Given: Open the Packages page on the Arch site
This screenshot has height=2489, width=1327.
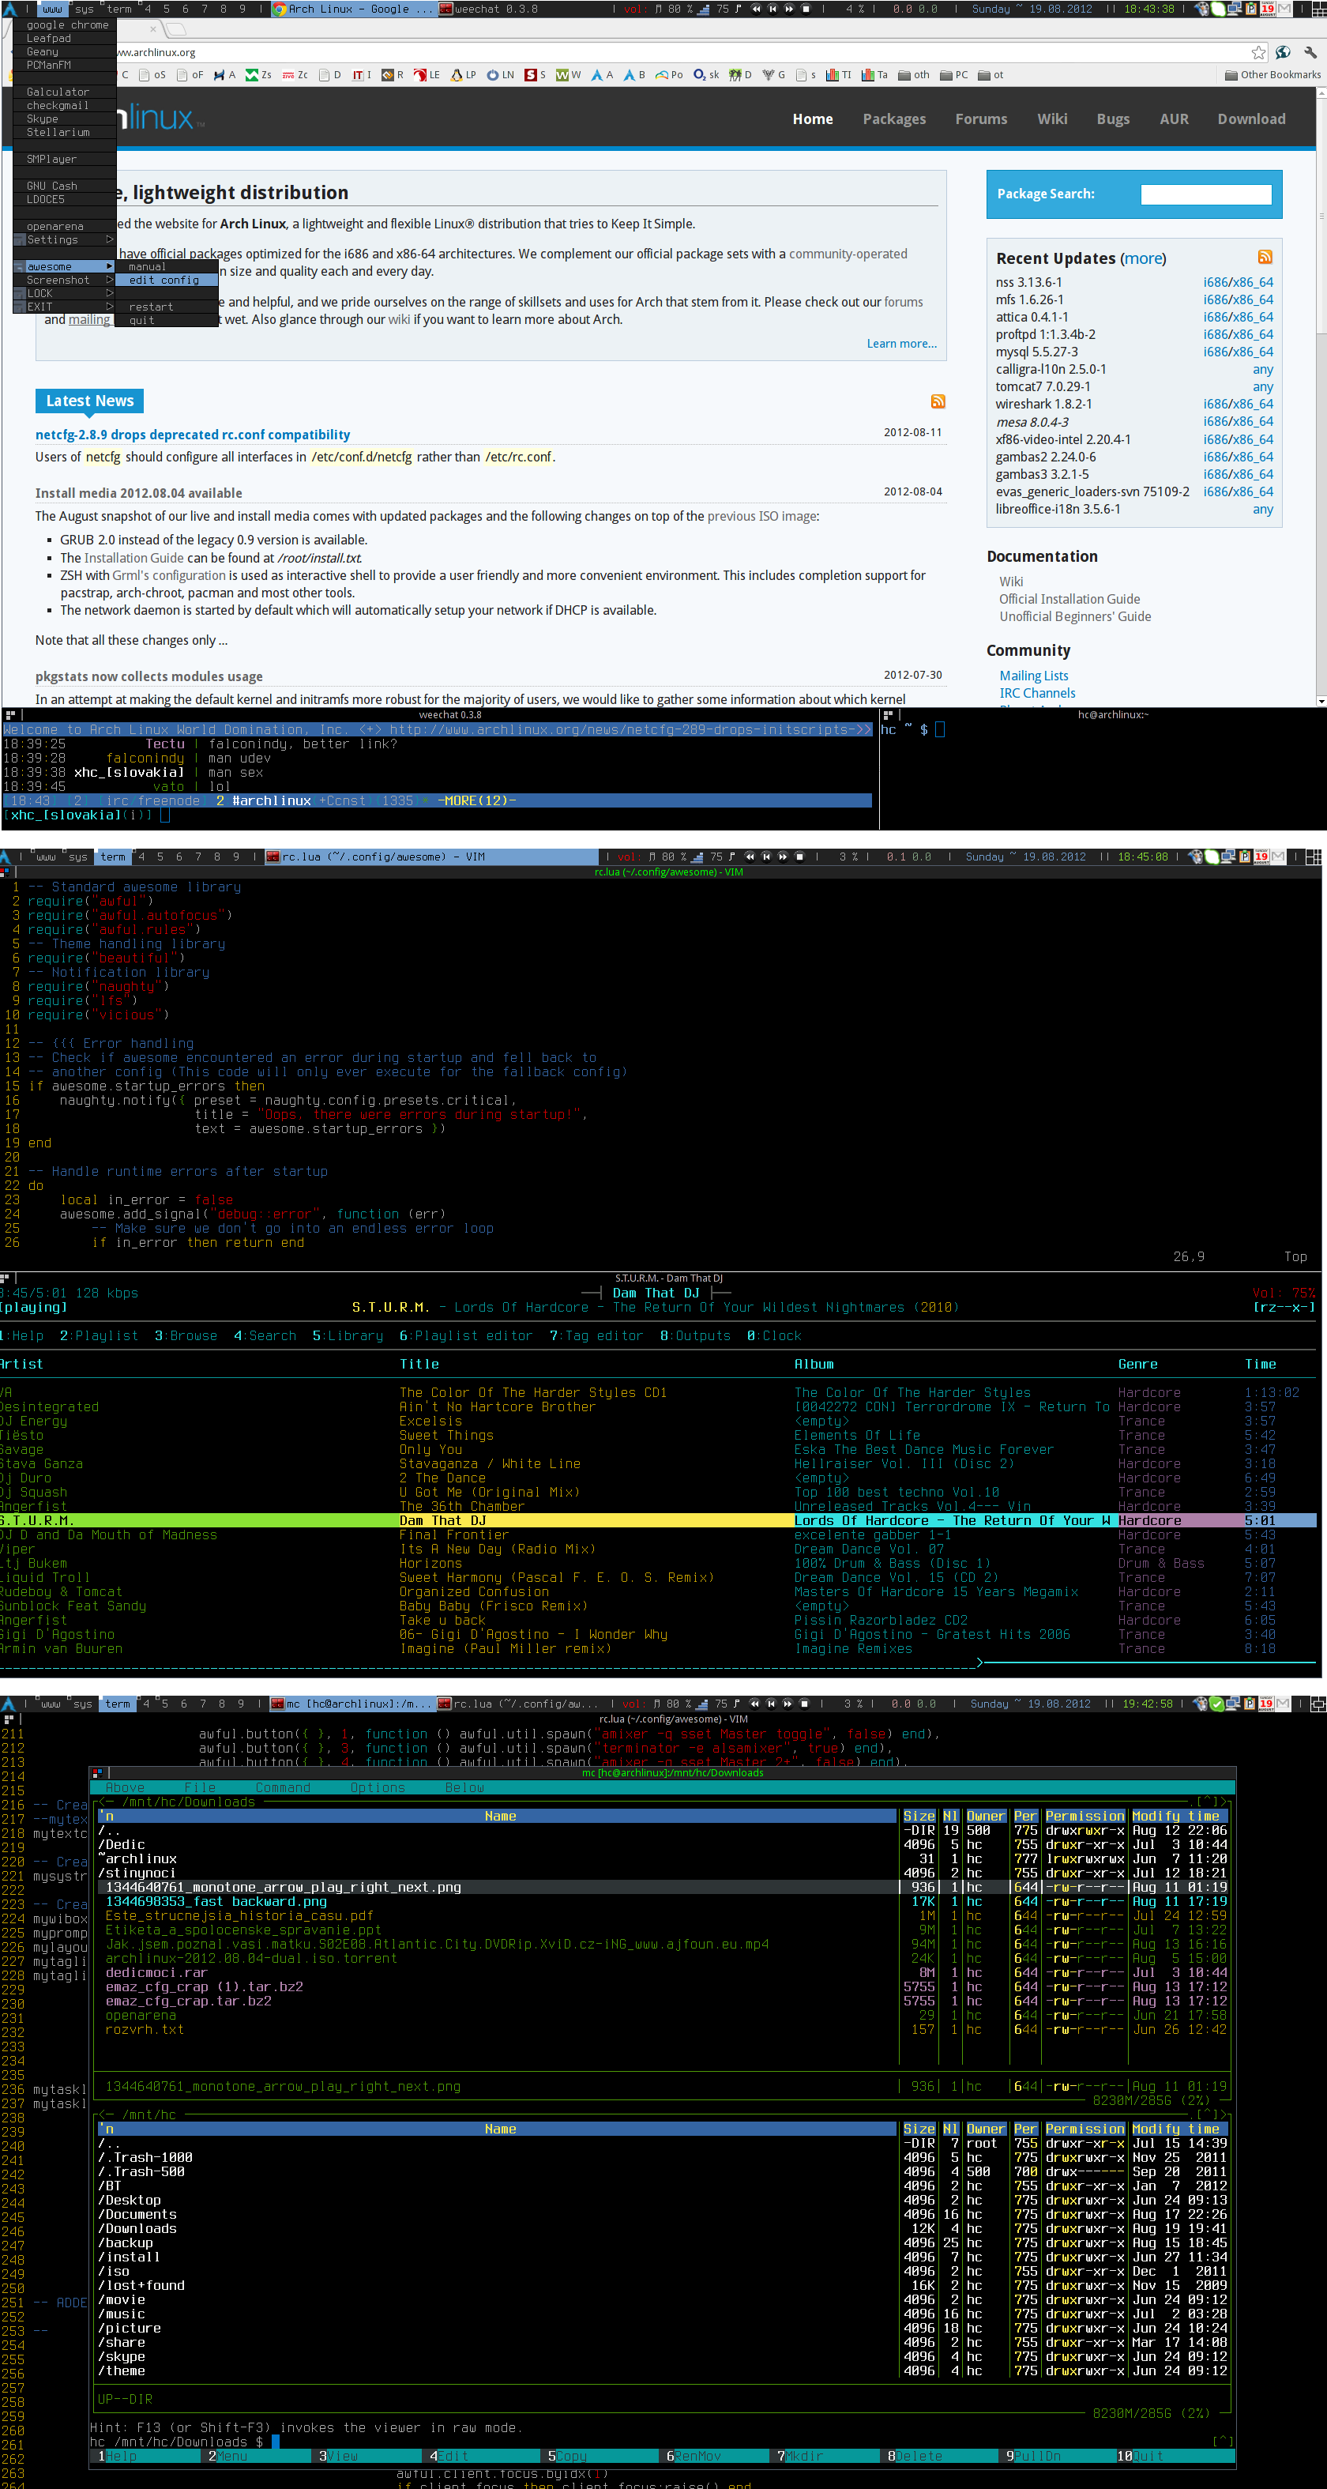Looking at the screenshot, I should click(x=893, y=119).
